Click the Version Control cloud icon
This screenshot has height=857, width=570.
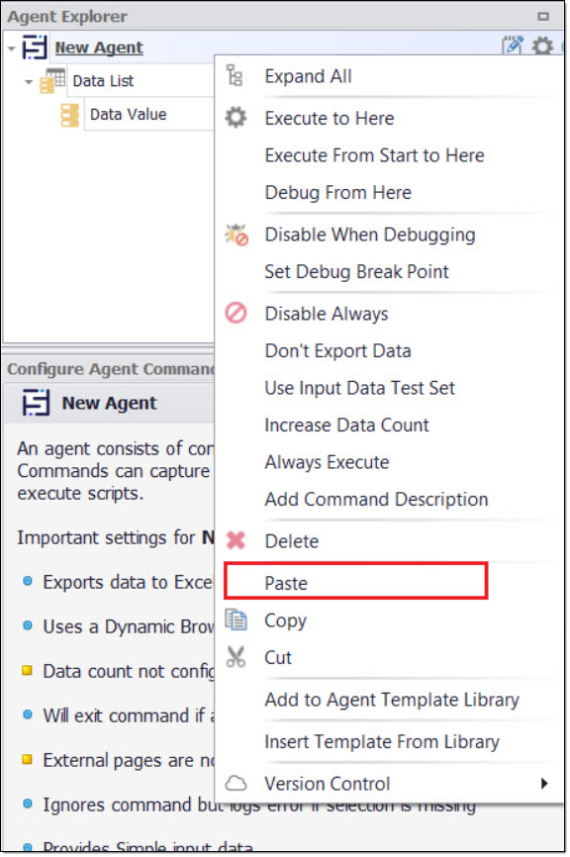(237, 783)
